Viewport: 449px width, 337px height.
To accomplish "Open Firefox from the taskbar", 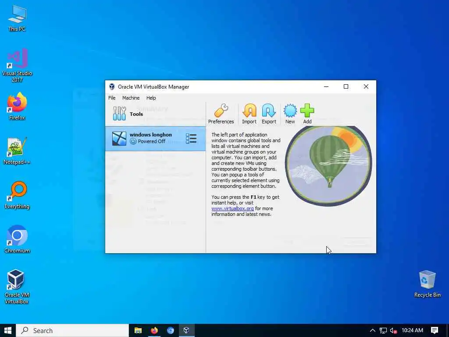I will tap(154, 330).
